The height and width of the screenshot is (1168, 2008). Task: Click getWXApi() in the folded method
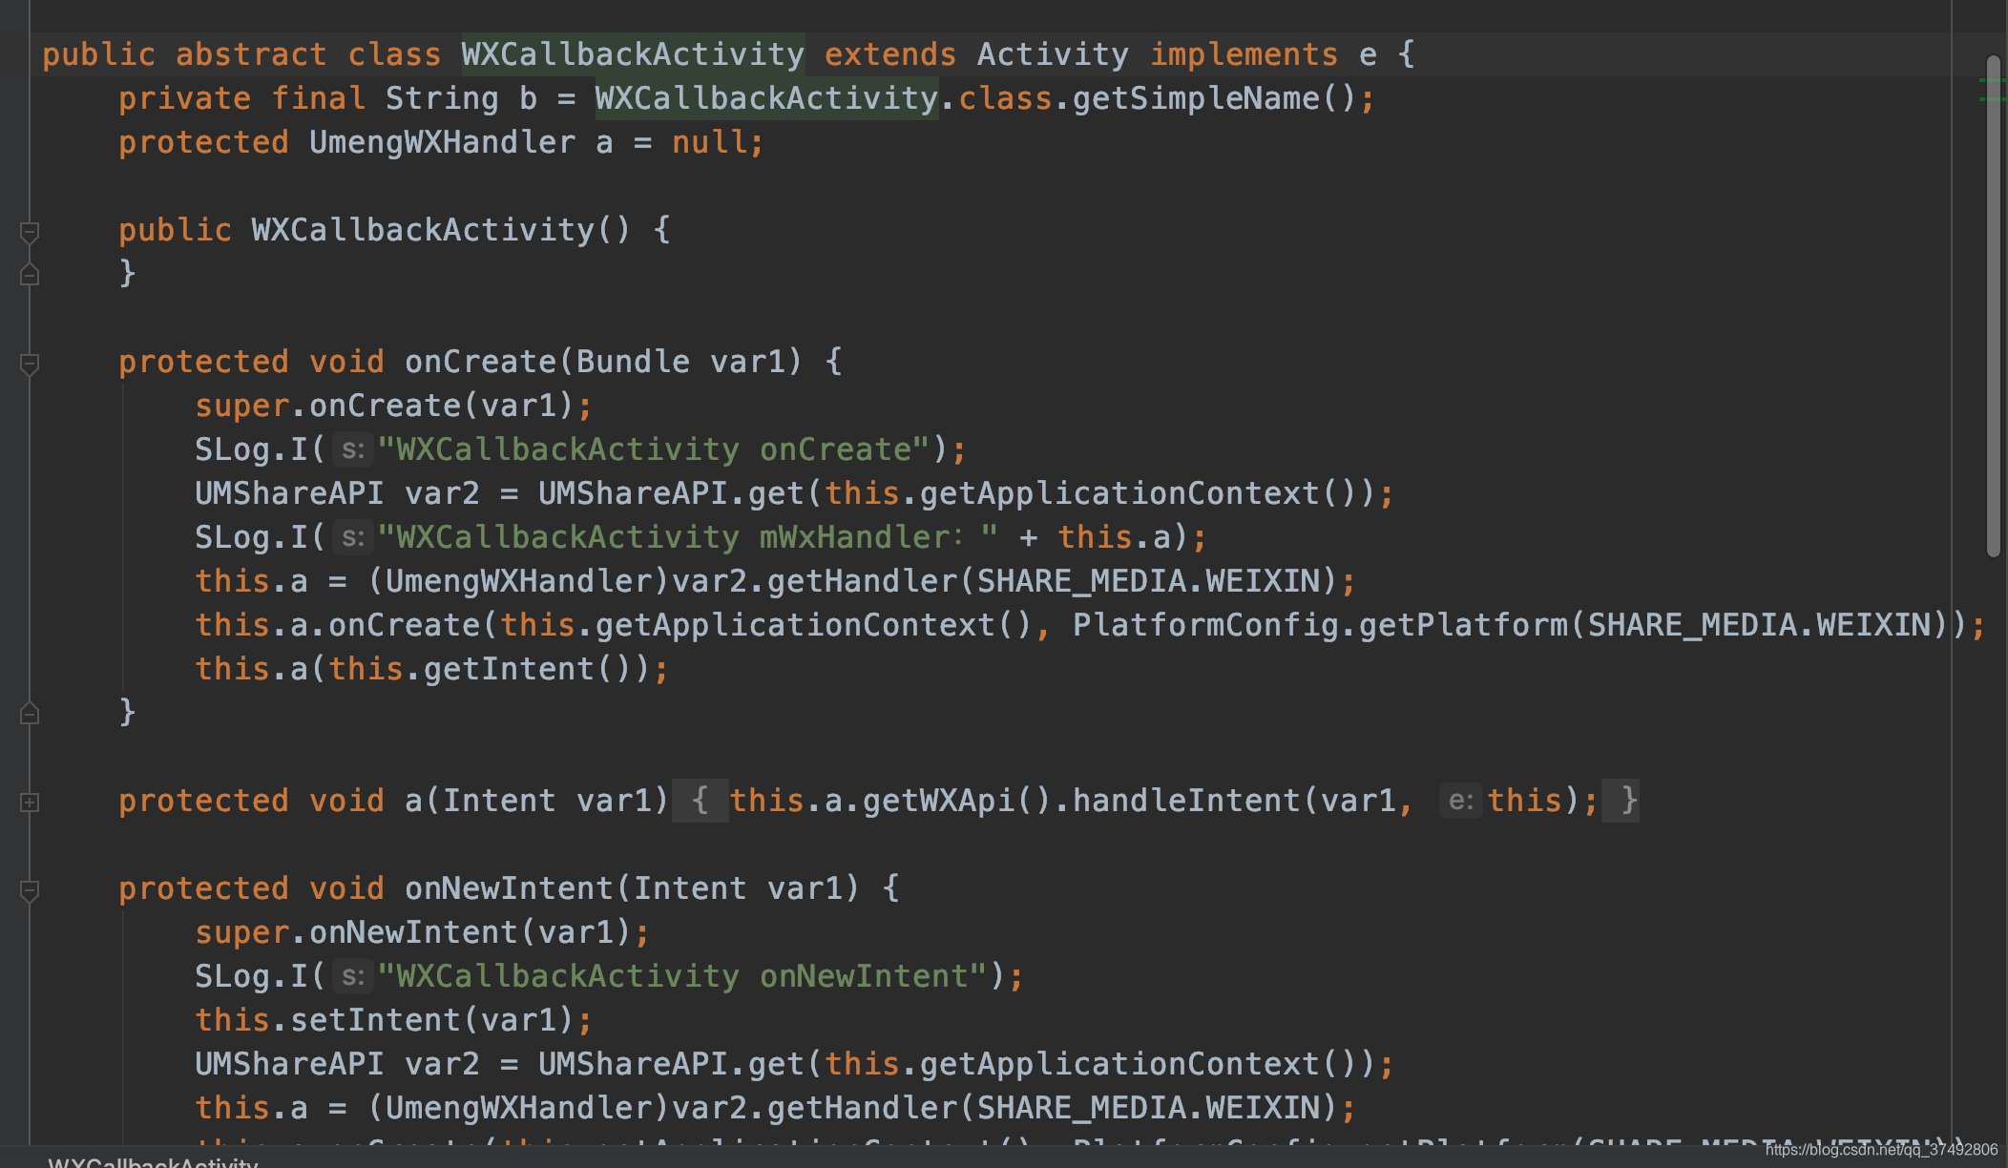(x=956, y=801)
